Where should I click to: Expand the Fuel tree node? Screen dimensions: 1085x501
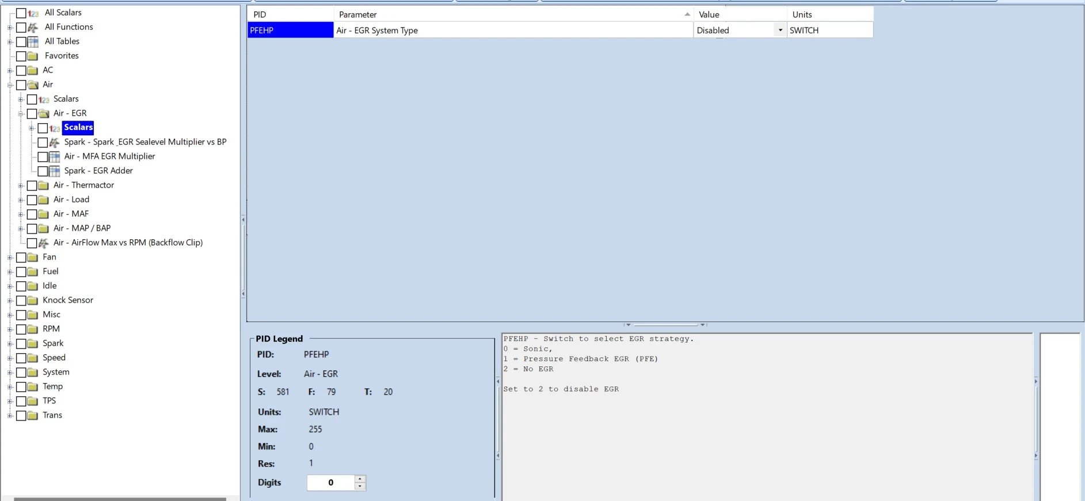click(x=10, y=272)
